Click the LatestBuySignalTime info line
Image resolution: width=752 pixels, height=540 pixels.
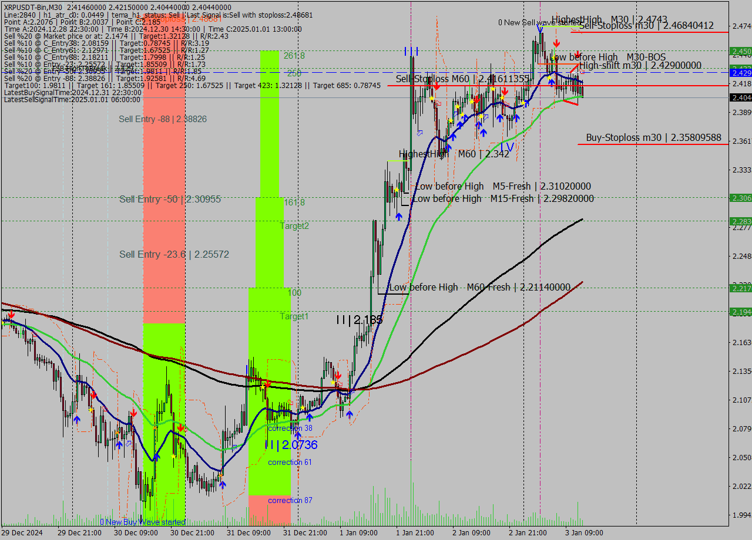point(73,93)
